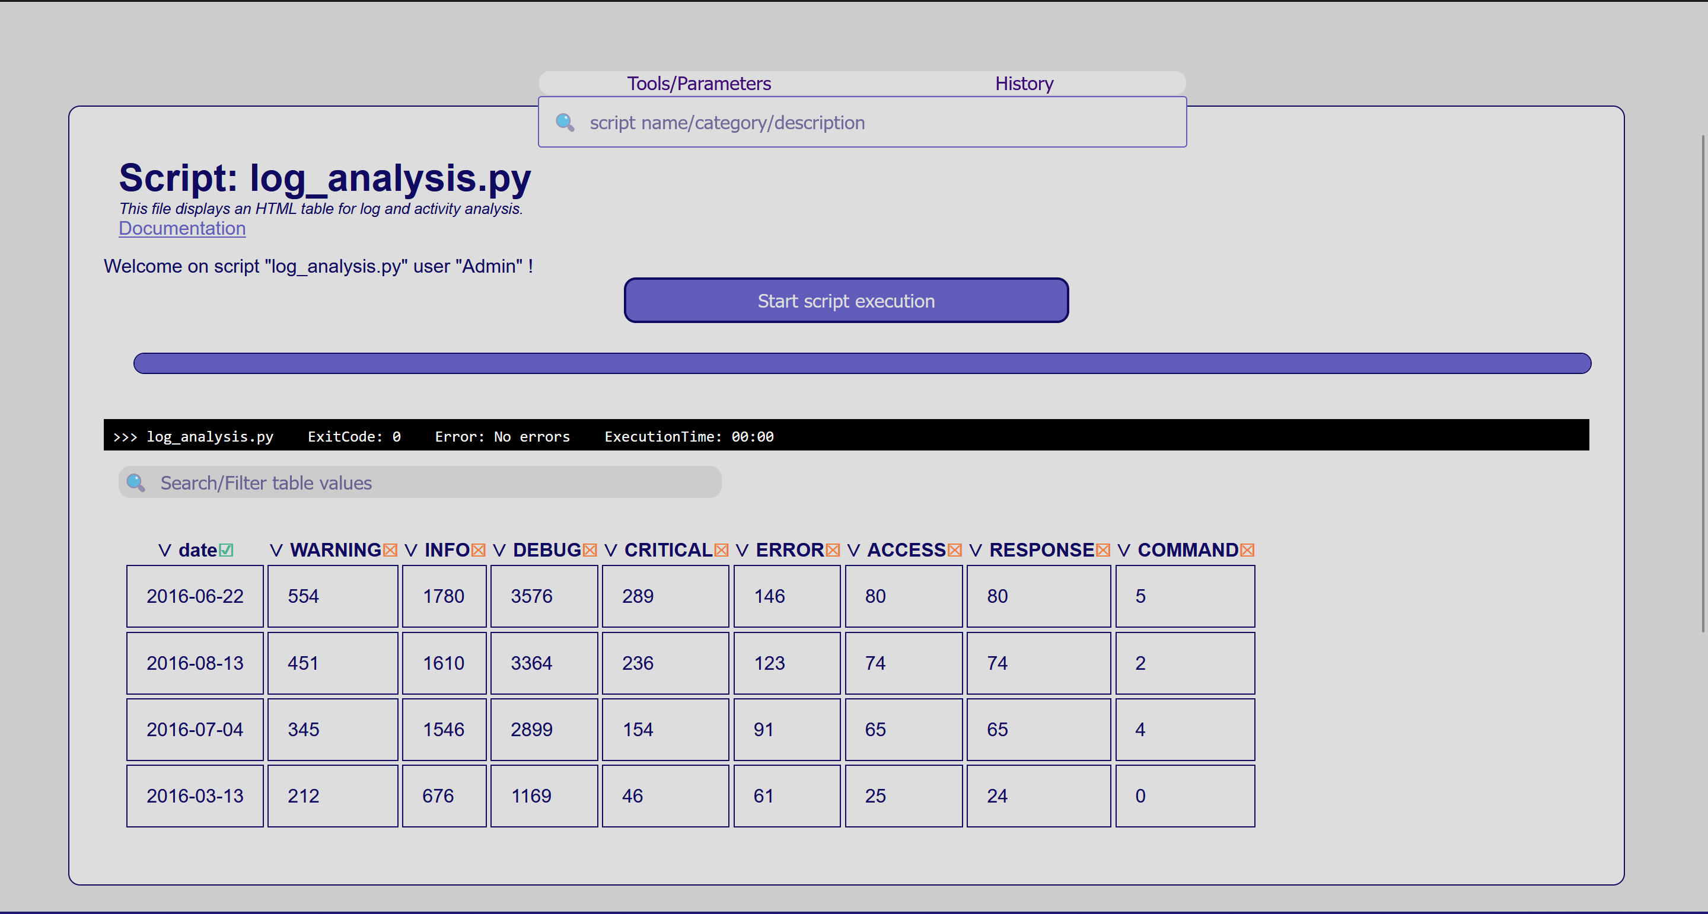Toggle the INFO column filter checkbox

pos(478,550)
